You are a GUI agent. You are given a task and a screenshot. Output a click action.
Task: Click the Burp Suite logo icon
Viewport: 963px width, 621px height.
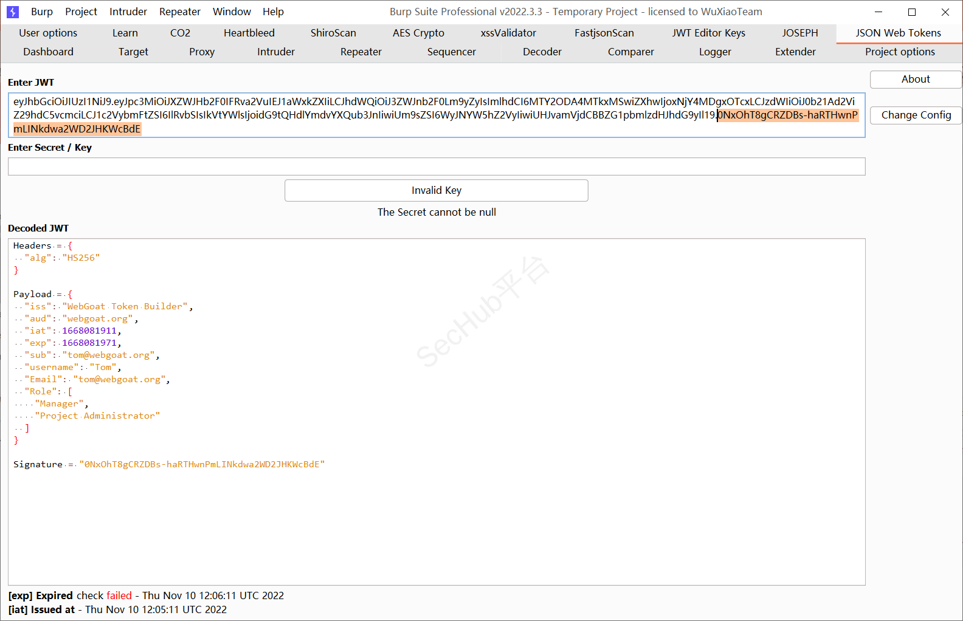[13, 12]
